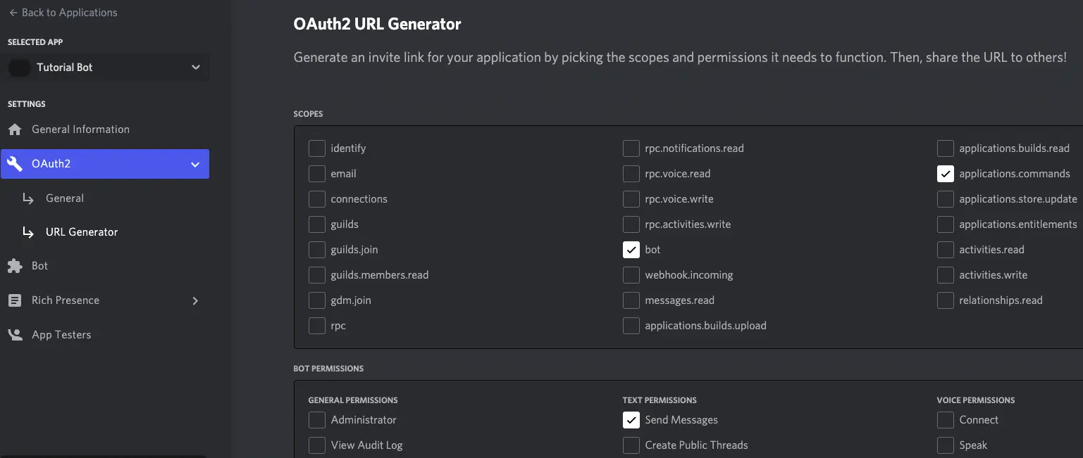Click the App Testers person icon

click(14, 335)
